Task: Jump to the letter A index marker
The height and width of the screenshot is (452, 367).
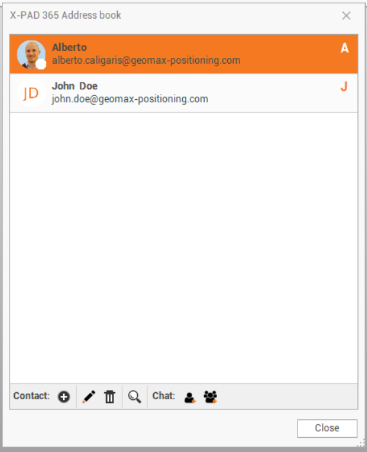Action: point(344,48)
